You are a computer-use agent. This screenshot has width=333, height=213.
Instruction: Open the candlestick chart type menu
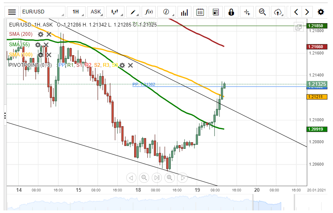(115, 12)
